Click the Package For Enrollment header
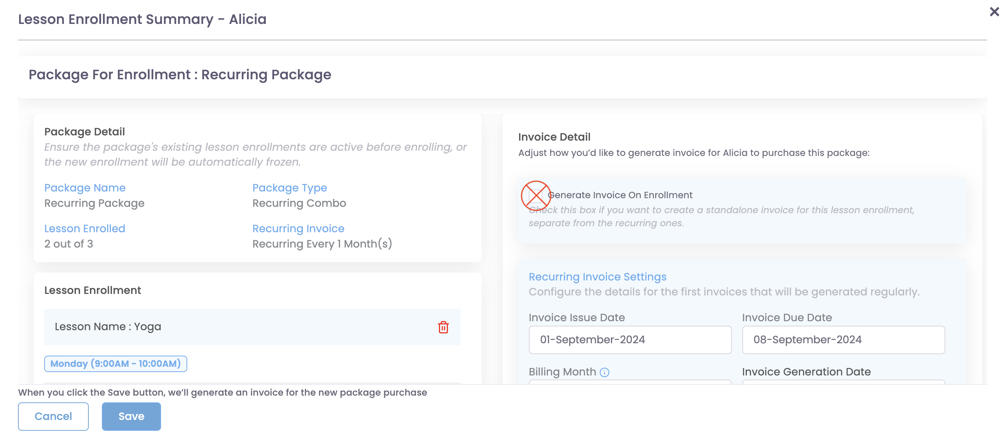The height and width of the screenshot is (442, 1006). click(x=180, y=74)
